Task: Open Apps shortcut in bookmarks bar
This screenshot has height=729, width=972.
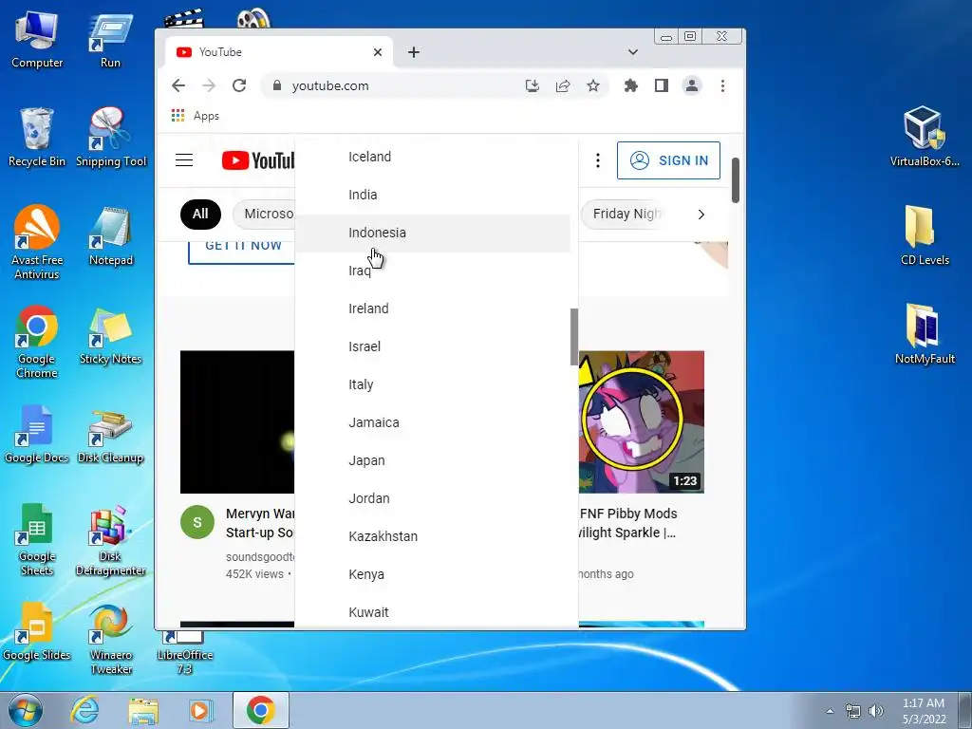Action: (196, 116)
